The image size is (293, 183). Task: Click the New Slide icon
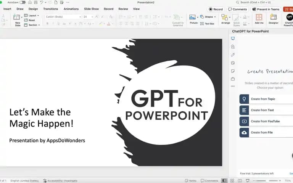[x=16, y=17]
